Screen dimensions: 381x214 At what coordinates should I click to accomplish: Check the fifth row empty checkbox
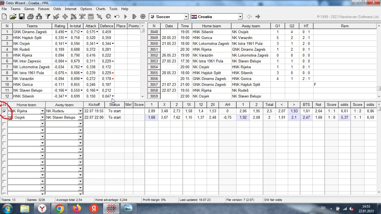point(4,137)
